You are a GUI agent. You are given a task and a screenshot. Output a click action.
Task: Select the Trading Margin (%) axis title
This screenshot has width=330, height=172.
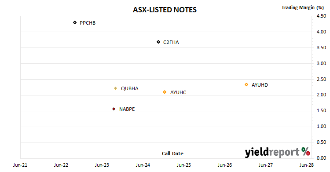coord(302,7)
